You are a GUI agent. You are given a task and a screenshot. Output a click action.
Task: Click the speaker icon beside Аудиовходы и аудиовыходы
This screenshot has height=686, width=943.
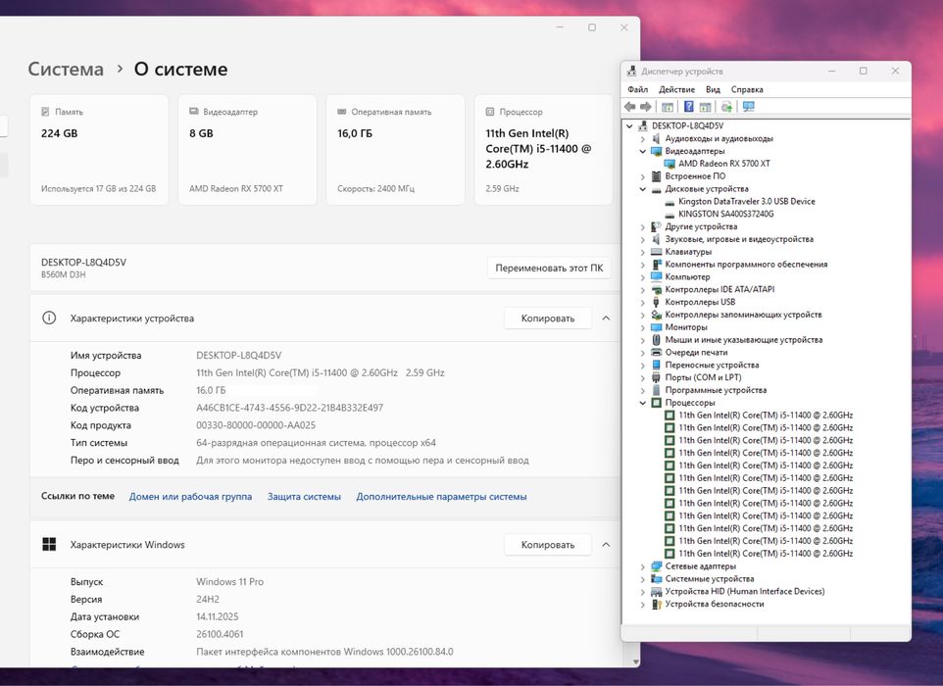pos(656,138)
